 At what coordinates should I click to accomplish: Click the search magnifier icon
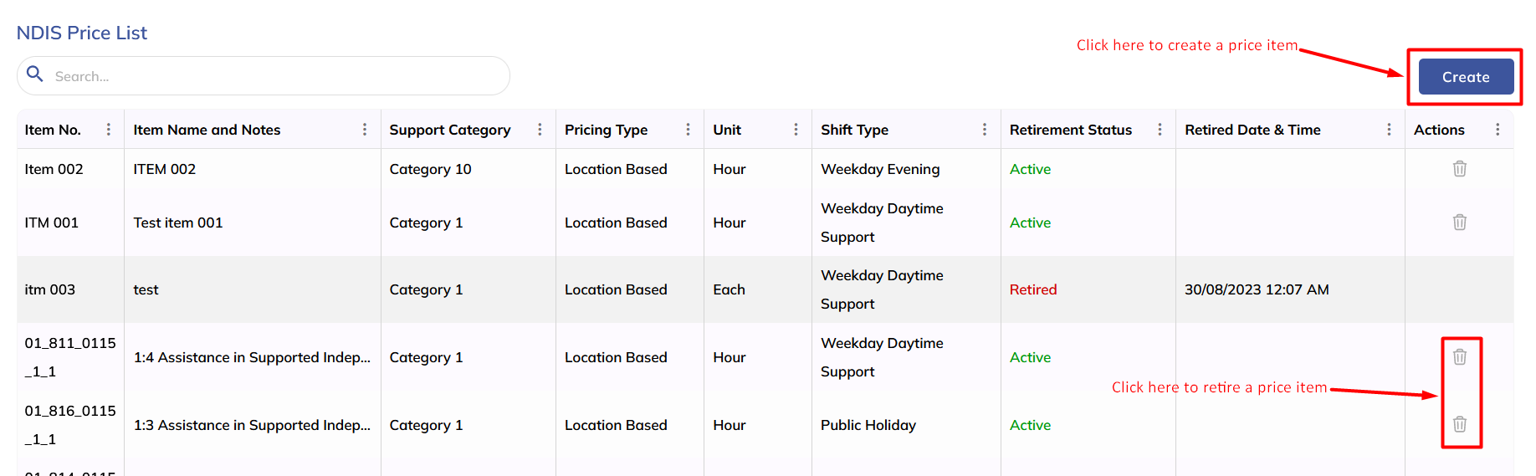[x=35, y=74]
